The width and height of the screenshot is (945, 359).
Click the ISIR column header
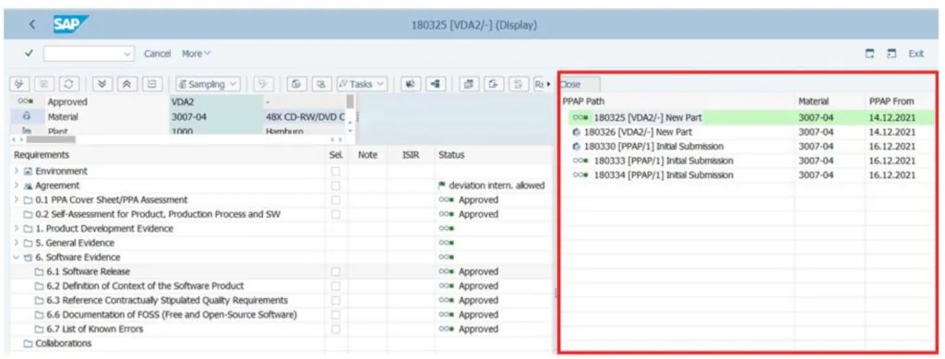[410, 155]
